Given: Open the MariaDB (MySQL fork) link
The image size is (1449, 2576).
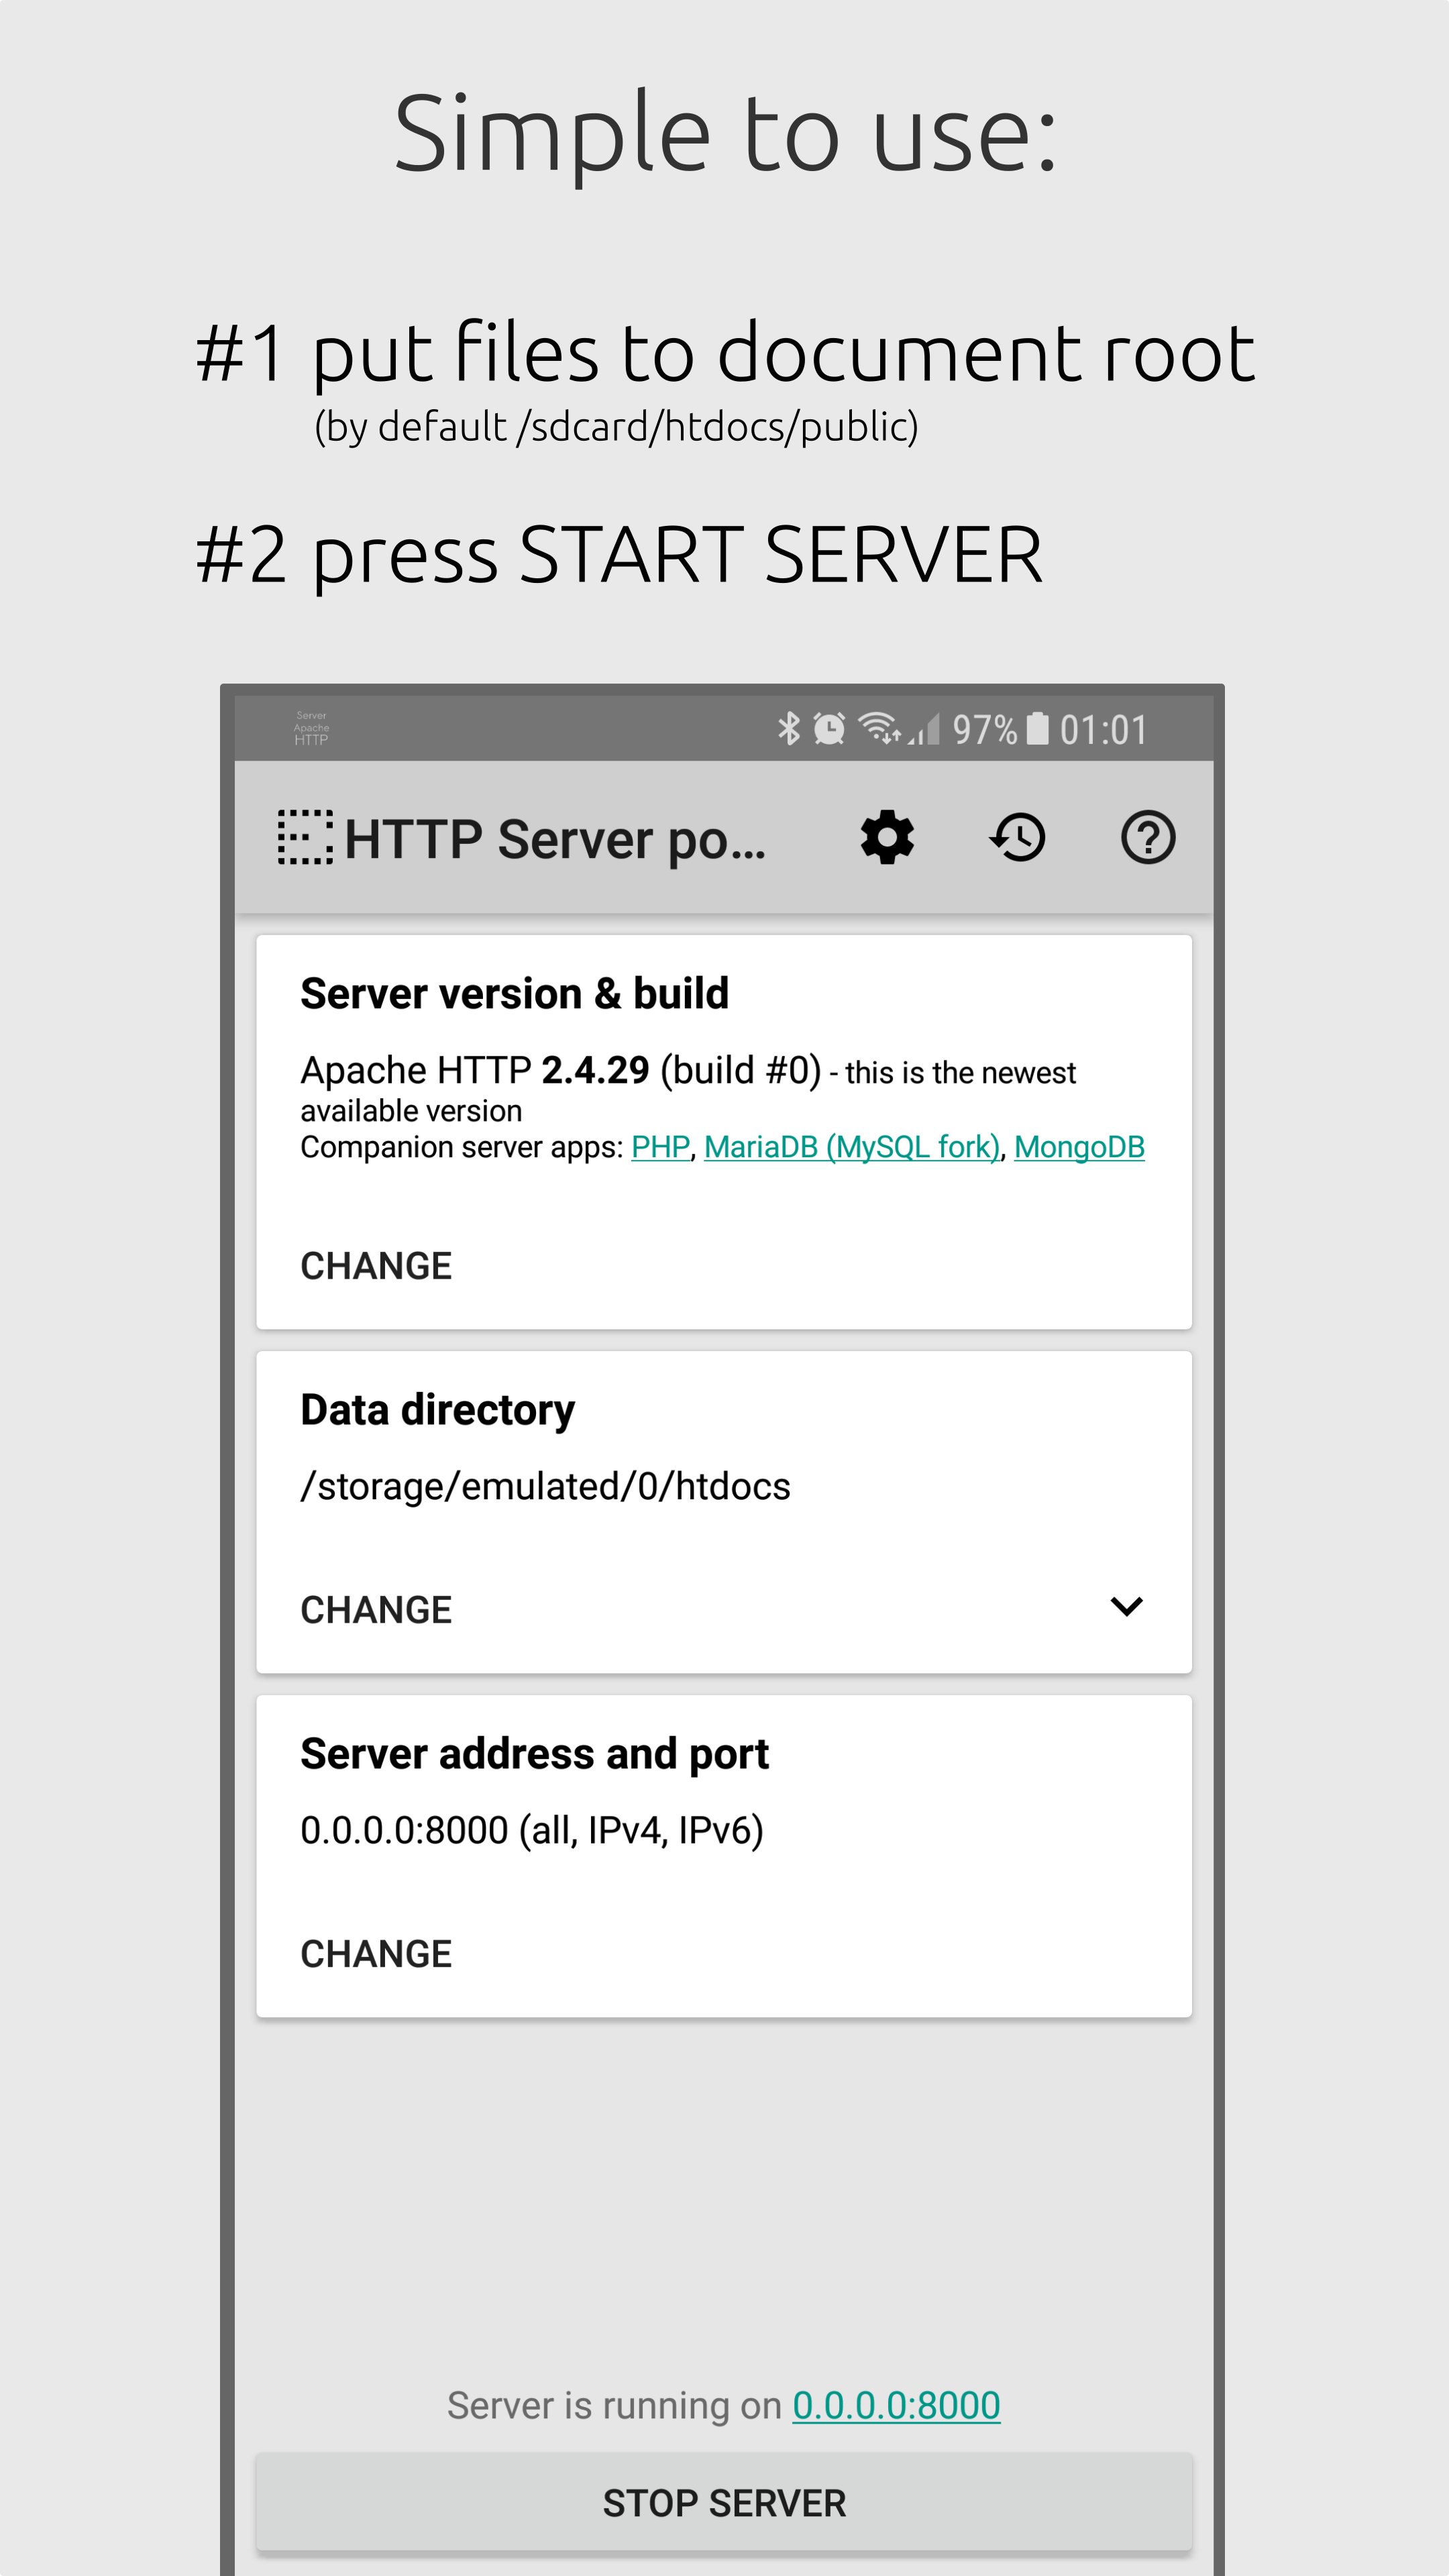Looking at the screenshot, I should click(x=852, y=1147).
